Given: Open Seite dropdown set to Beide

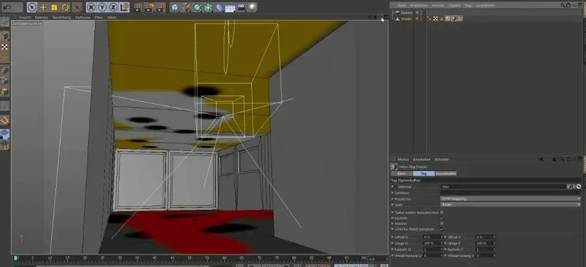Looking at the screenshot, I should click(510, 204).
